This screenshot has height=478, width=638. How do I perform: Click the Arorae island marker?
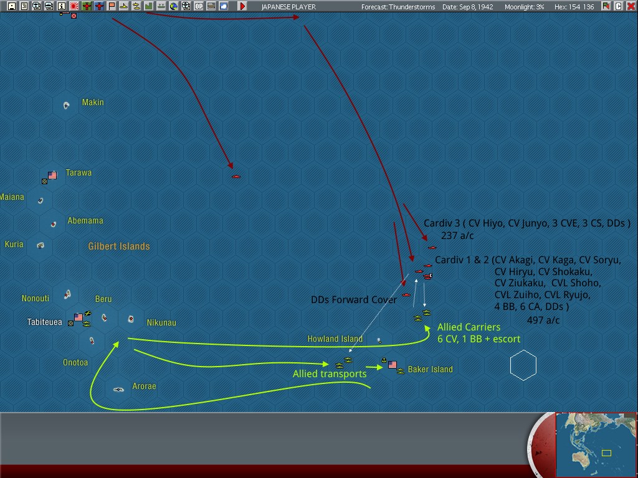[118, 390]
